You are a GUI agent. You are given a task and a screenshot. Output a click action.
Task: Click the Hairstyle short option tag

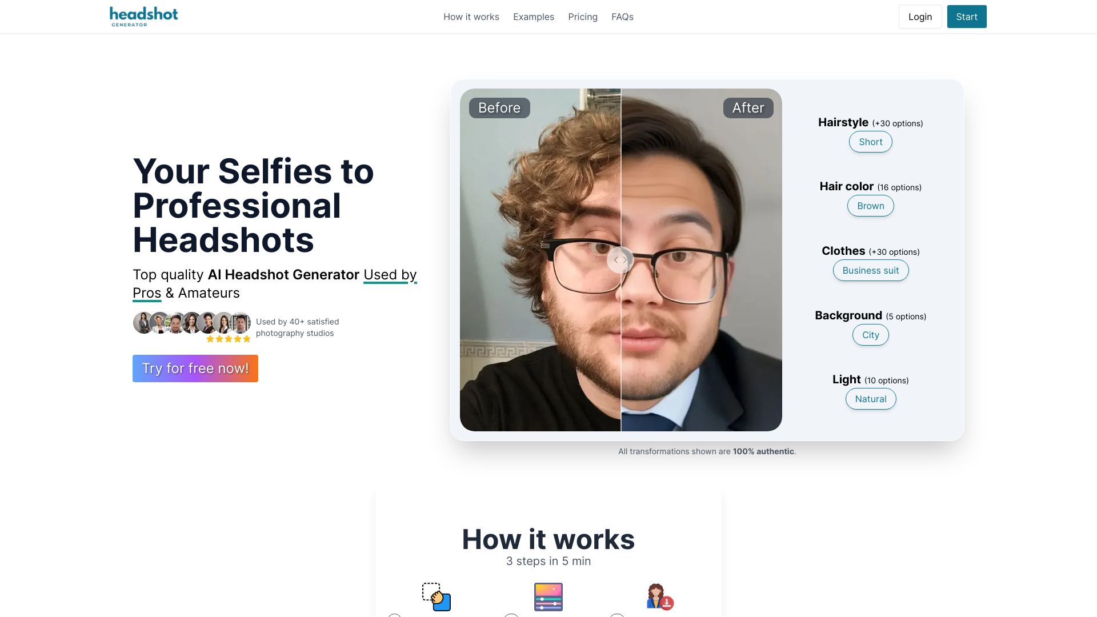click(870, 142)
